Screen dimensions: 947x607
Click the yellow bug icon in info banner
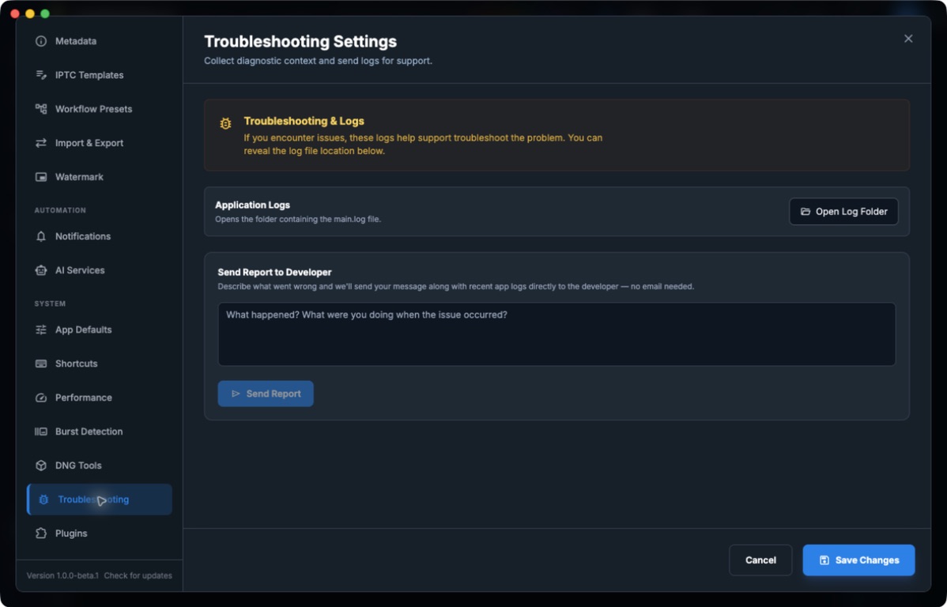tap(225, 124)
